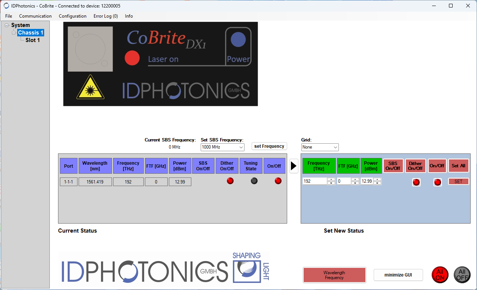Click the laser warning triangle icon
This screenshot has width=477, height=290.
coord(90,87)
